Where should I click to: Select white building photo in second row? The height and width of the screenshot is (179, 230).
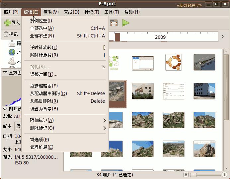143,91
